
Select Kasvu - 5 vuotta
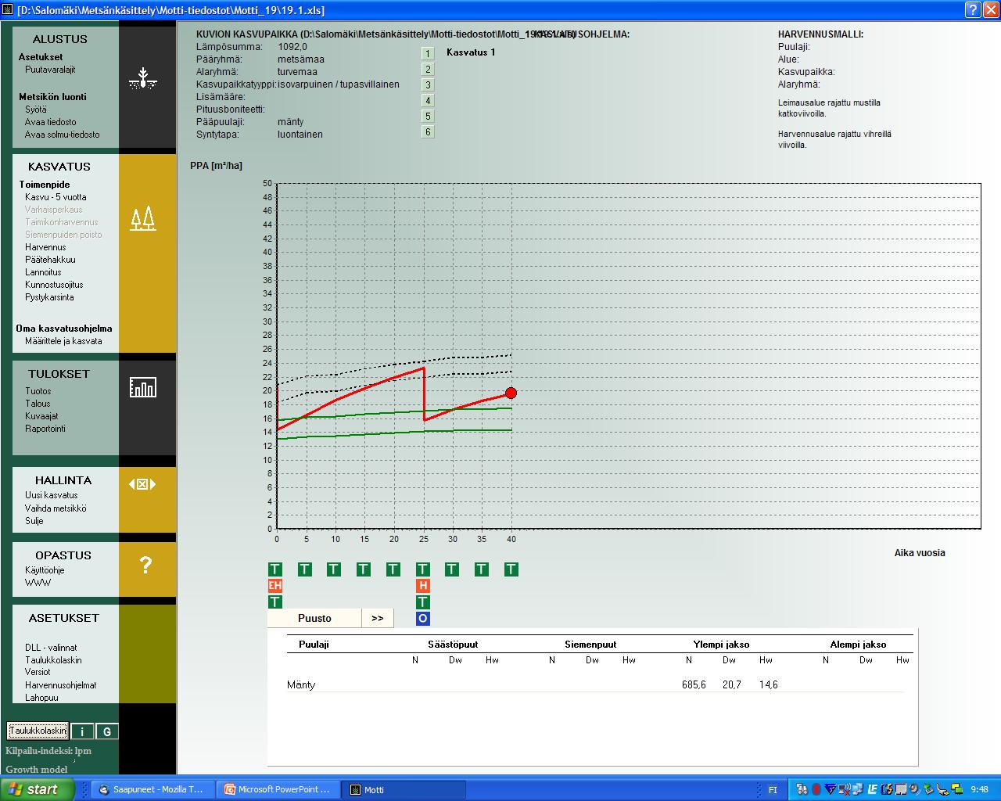56,197
